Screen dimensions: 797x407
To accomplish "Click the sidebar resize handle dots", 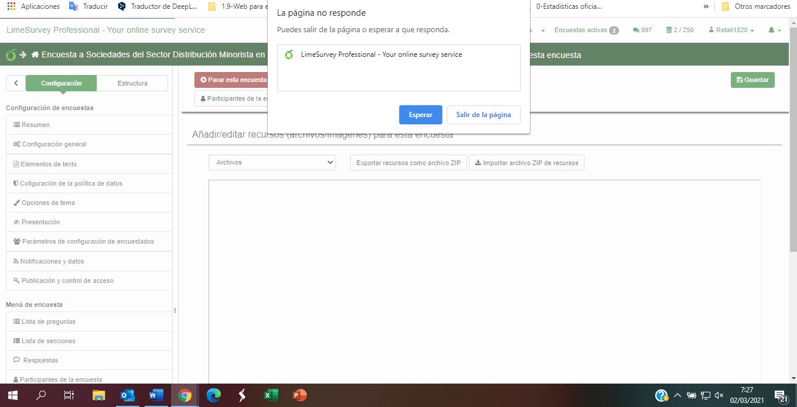I will 175,310.
